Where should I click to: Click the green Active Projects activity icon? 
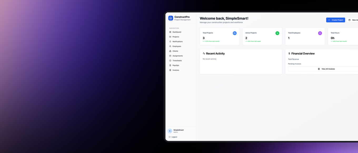[277, 33]
